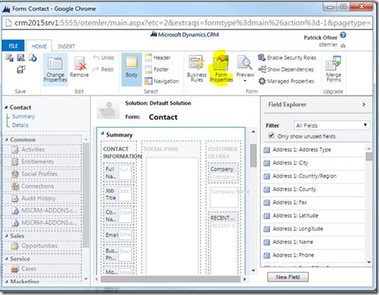Click the Full Name field on form
This screenshot has width=379, height=295.
tap(118, 173)
